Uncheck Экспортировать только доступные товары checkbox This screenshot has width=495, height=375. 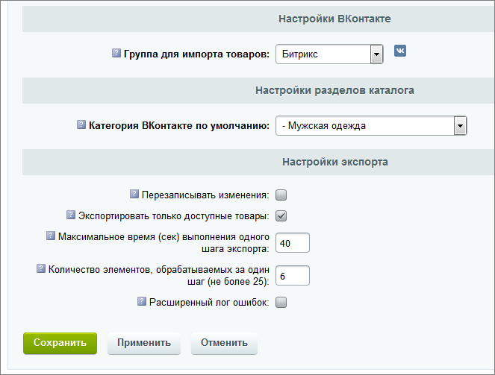click(281, 216)
